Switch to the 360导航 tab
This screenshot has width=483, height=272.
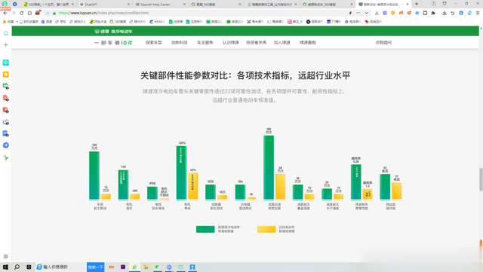pos(48,5)
